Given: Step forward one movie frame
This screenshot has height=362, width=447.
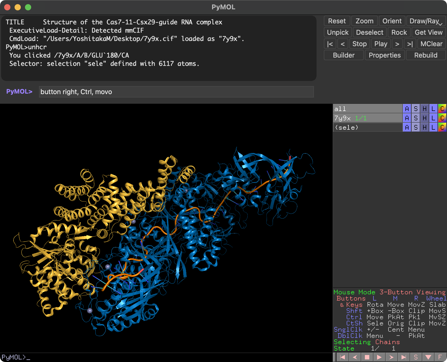Looking at the screenshot, I should (x=391, y=357).
